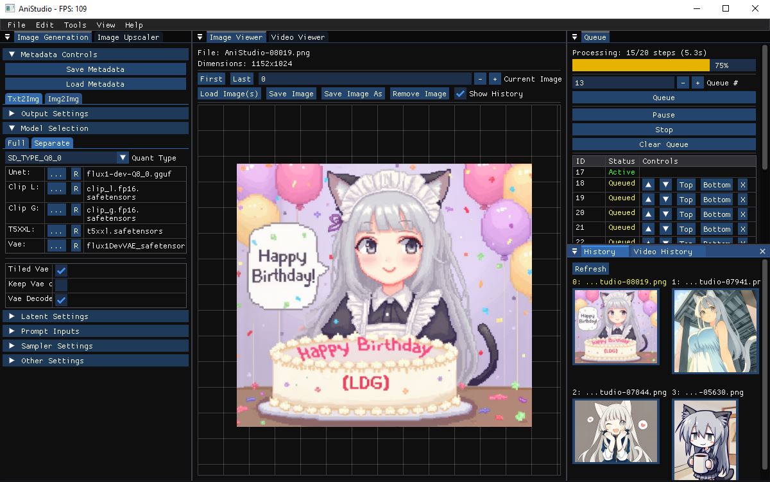This screenshot has width=770, height=482.
Task: Browse for Unet model file
Action: 56,174
